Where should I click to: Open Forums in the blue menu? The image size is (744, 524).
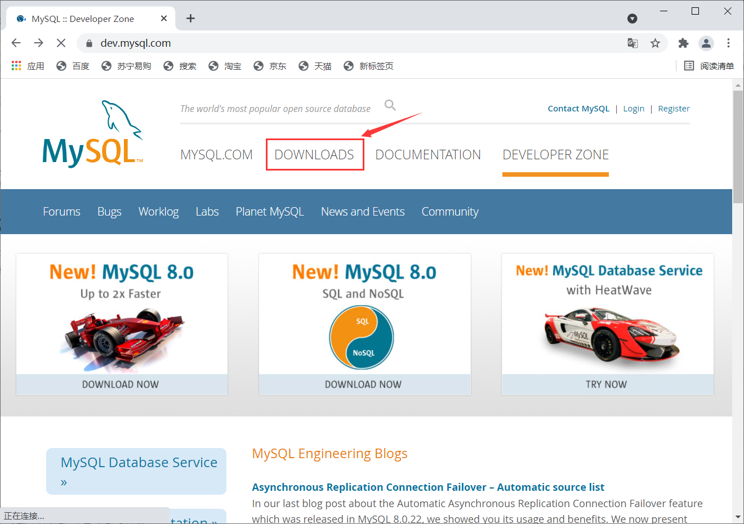tap(61, 212)
